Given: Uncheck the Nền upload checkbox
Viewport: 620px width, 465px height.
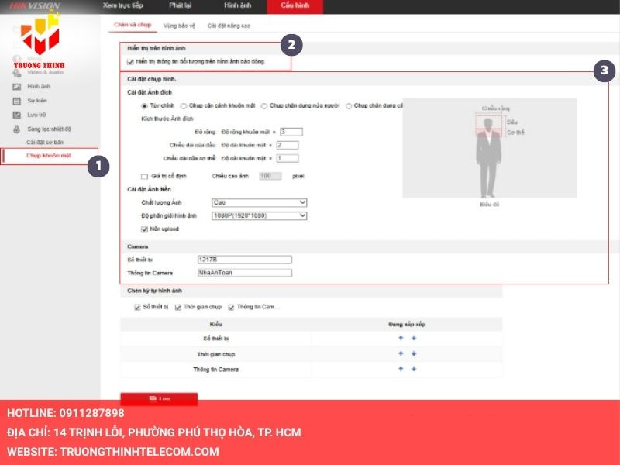Looking at the screenshot, I should (144, 229).
